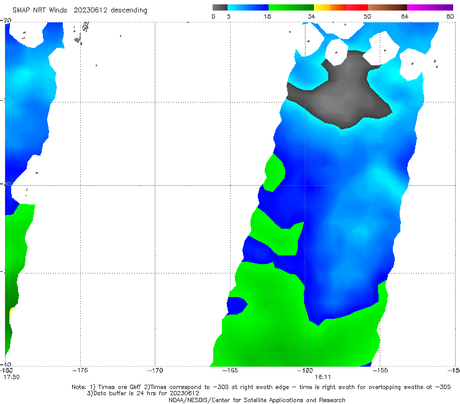Click the small yellow patch on left swath
460x404 pixels.
pyautogui.click(x=11, y=314)
